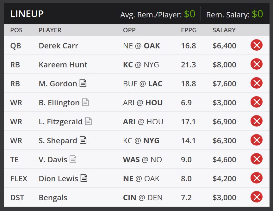The image size is (273, 211).
Task: Remove V. Davis from TE slot
Action: click(x=257, y=159)
